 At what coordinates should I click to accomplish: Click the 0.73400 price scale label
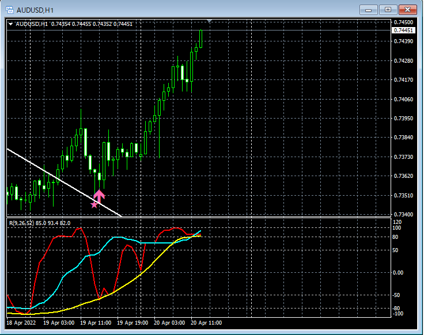coord(403,215)
